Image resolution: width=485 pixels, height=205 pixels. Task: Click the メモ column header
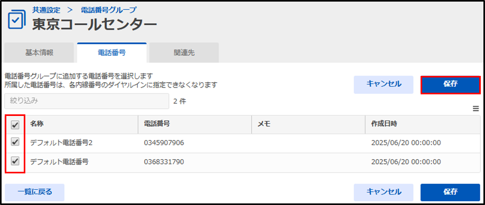(308, 124)
